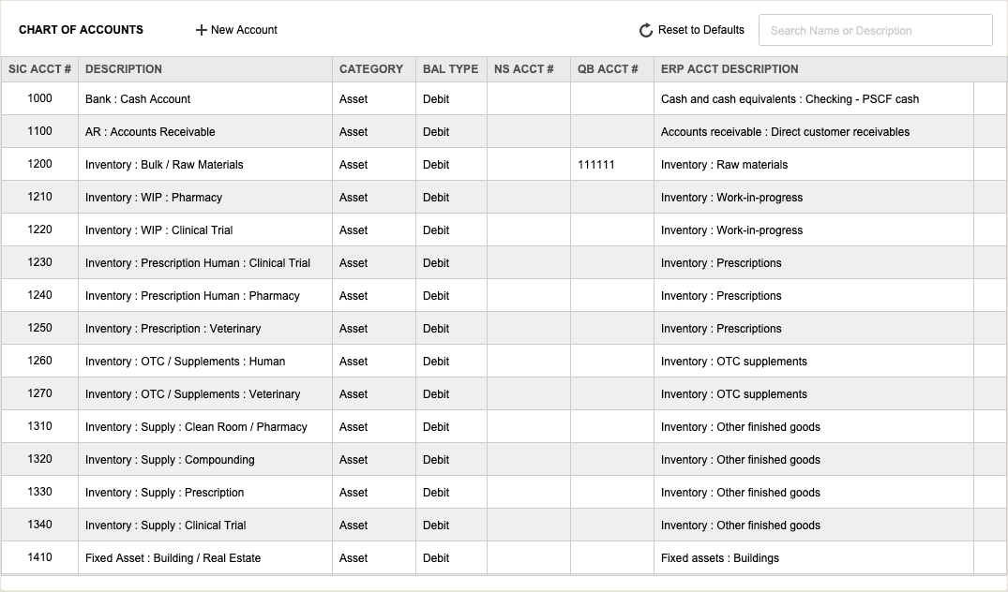Click the BAL TYPE column header

[x=450, y=69]
